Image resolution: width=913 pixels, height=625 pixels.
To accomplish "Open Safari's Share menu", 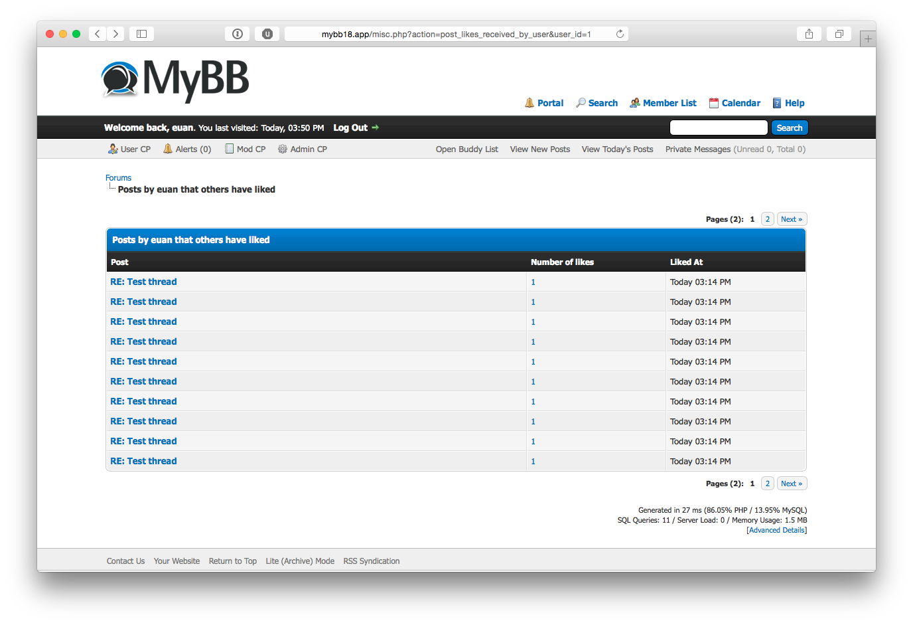I will click(x=809, y=34).
